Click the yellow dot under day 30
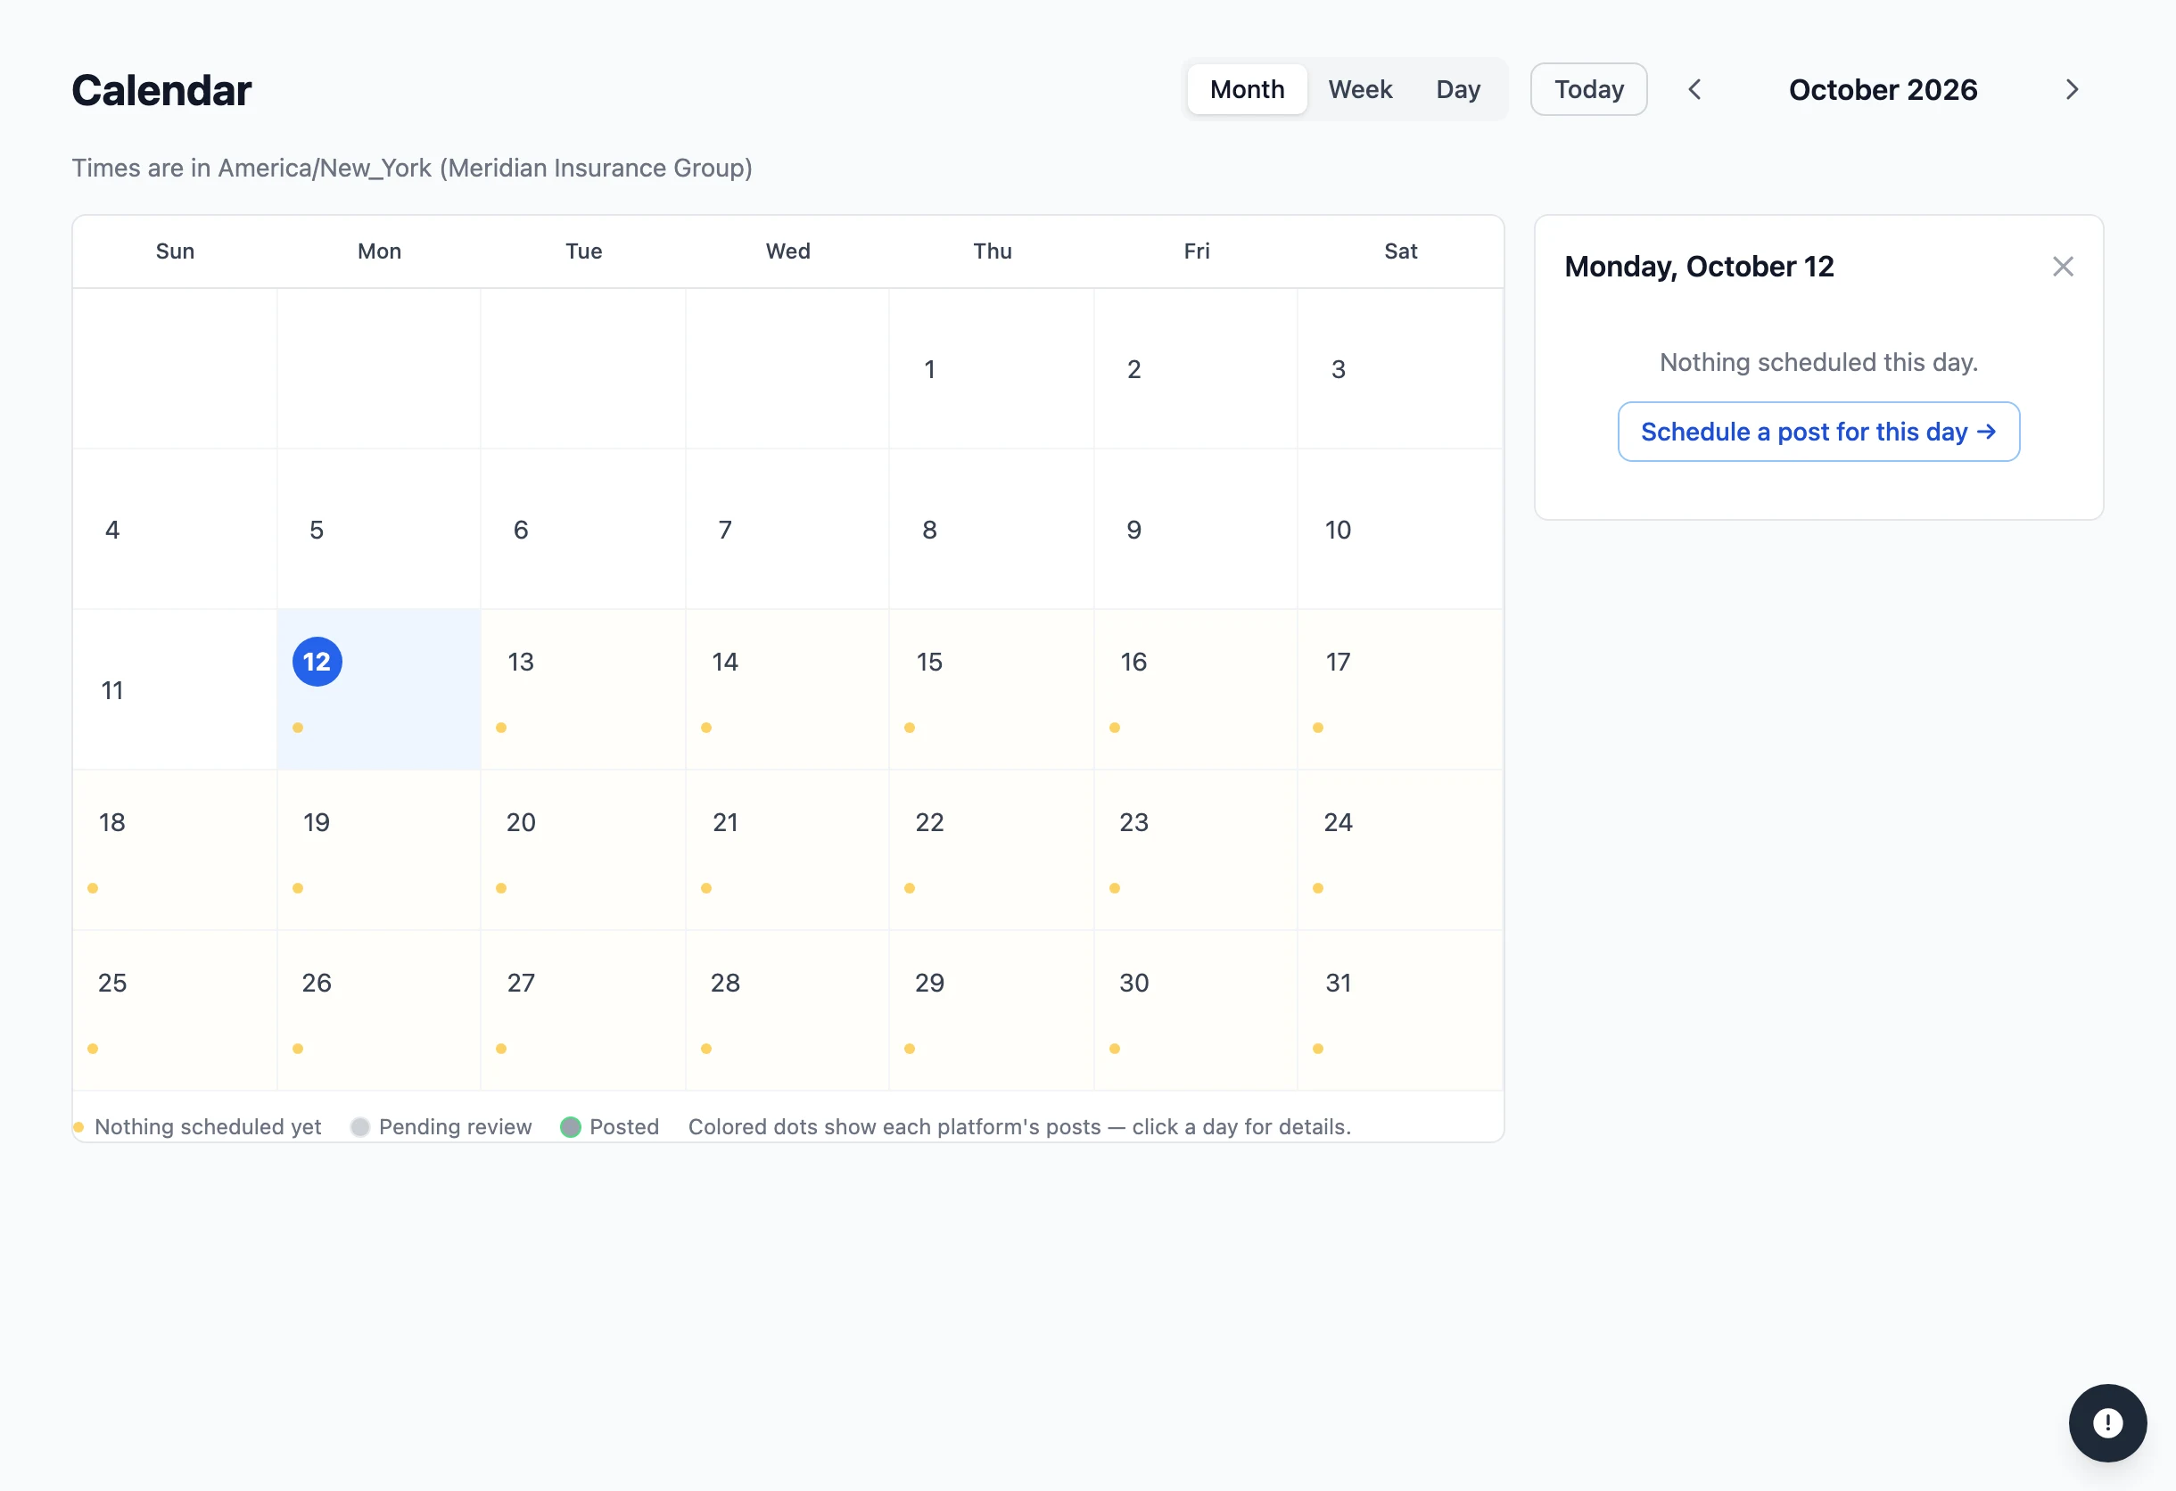Screen dimensions: 2176x1491 (x=1114, y=1050)
